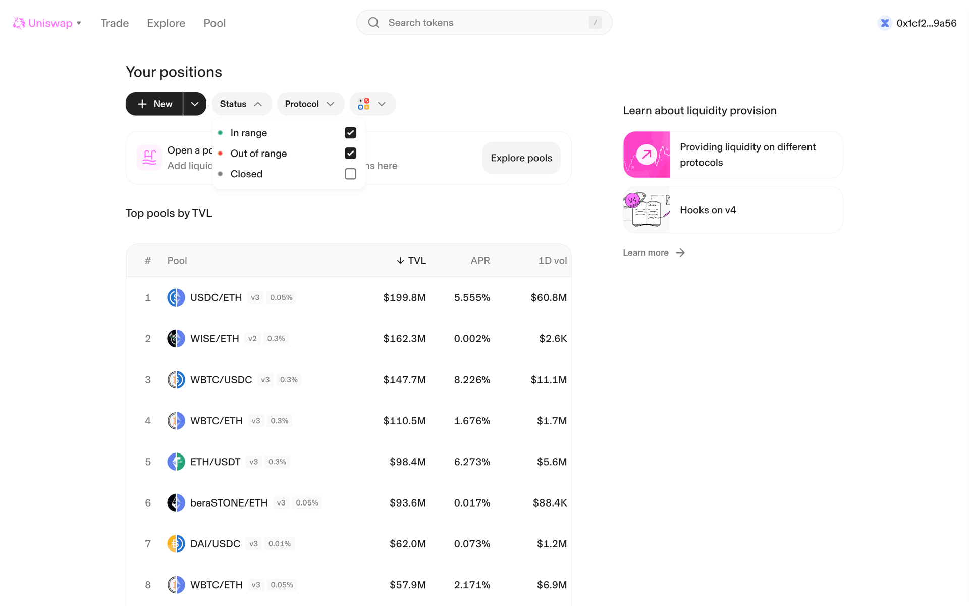Click the pink pool waves icon
The image size is (969, 606).
point(149,158)
